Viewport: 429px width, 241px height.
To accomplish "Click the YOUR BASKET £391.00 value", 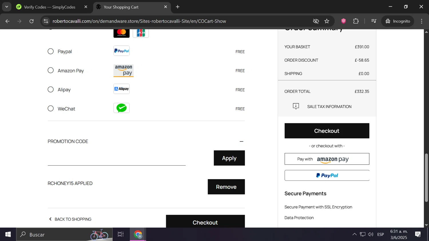I will tap(362, 47).
